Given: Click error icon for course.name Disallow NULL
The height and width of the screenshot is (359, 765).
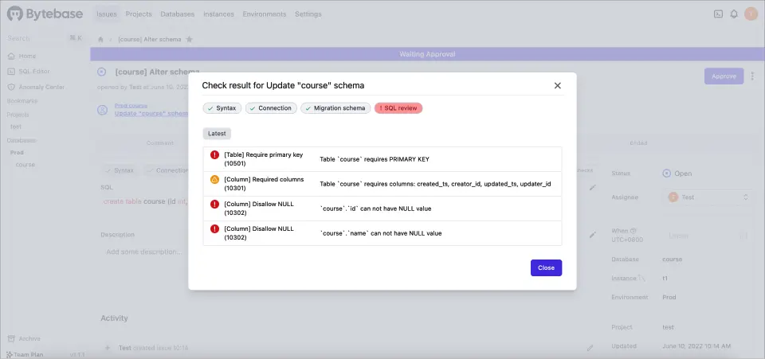Looking at the screenshot, I should click(x=214, y=229).
